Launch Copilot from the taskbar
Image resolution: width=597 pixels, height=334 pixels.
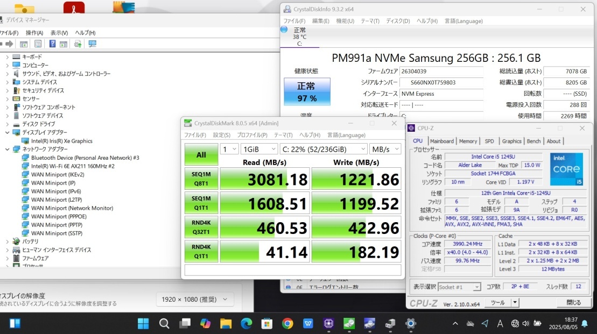pyautogui.click(x=205, y=323)
